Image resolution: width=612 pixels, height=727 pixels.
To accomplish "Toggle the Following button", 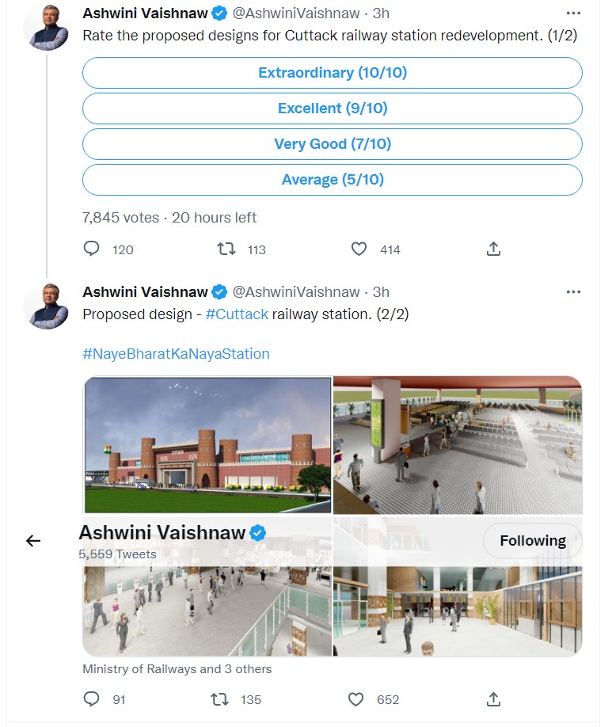I will 532,541.
